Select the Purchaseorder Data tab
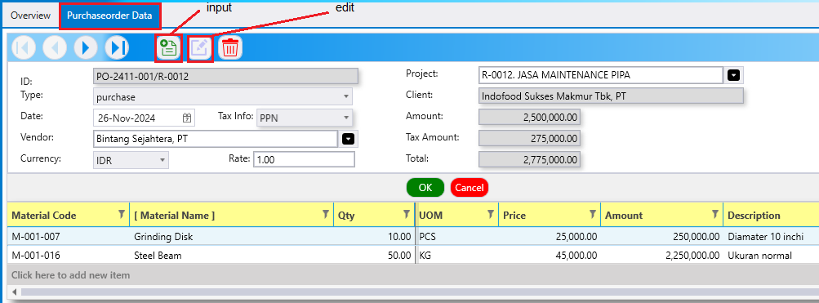 pyautogui.click(x=109, y=16)
